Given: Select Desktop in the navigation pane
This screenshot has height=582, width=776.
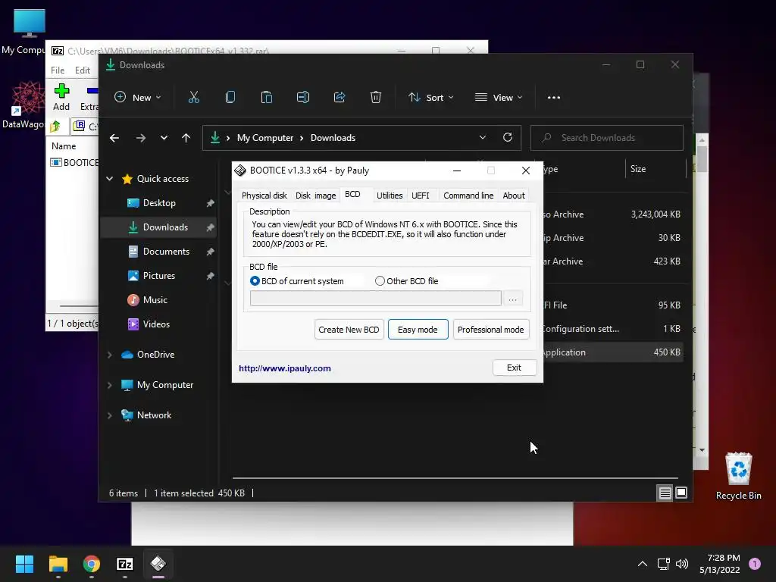Looking at the screenshot, I should [x=158, y=203].
